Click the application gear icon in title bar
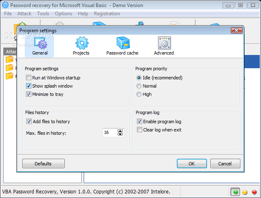This screenshot has height=198, width=261. (x=5, y=5)
